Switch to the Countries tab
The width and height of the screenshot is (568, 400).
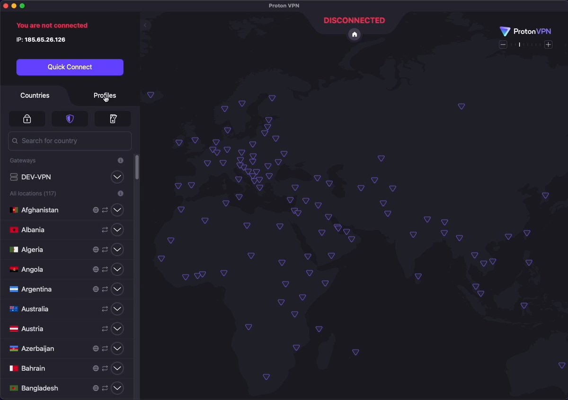point(35,95)
